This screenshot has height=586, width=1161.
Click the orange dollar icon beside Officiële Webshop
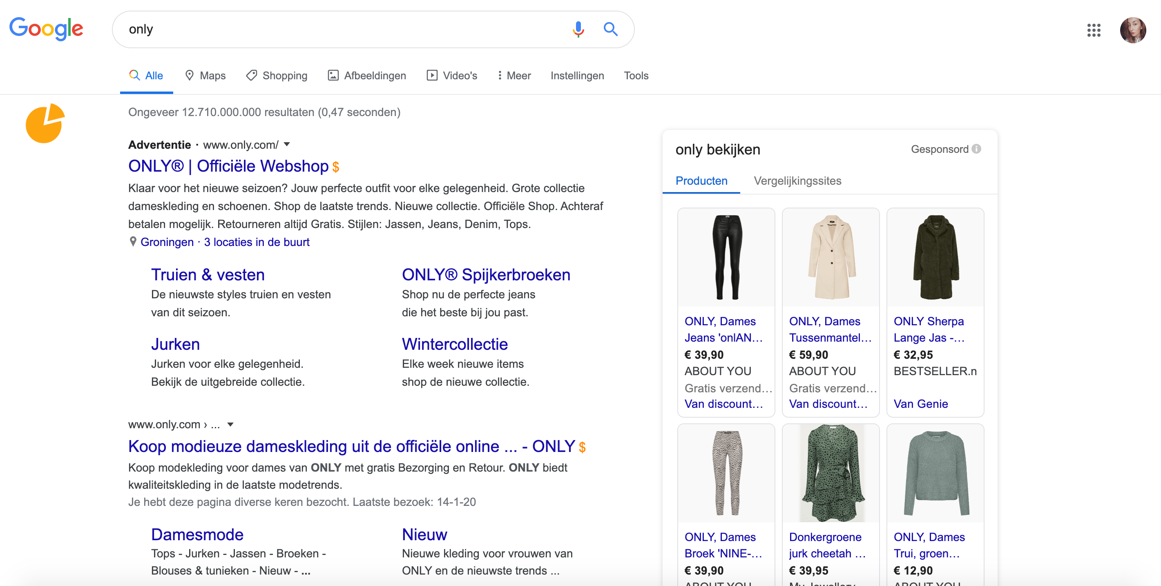pos(335,167)
